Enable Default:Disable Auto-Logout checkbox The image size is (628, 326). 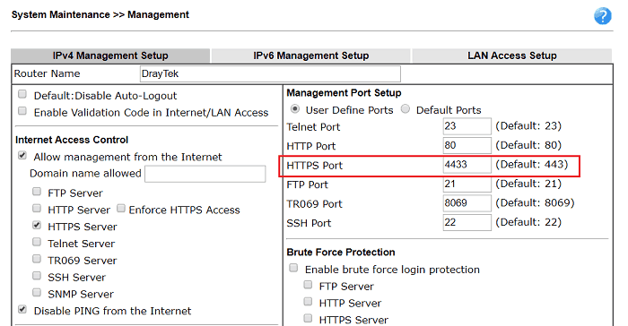(x=22, y=94)
